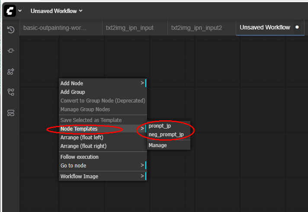The image size is (308, 212).
Task: Open the Unsaved Workflow title dropdown
Action: point(56,10)
